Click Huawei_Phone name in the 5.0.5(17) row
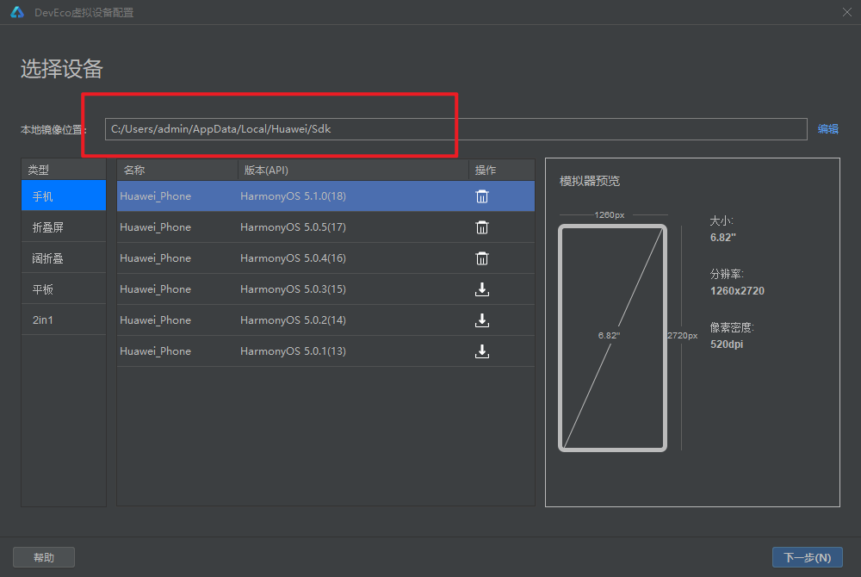This screenshot has width=861, height=577. pos(155,227)
